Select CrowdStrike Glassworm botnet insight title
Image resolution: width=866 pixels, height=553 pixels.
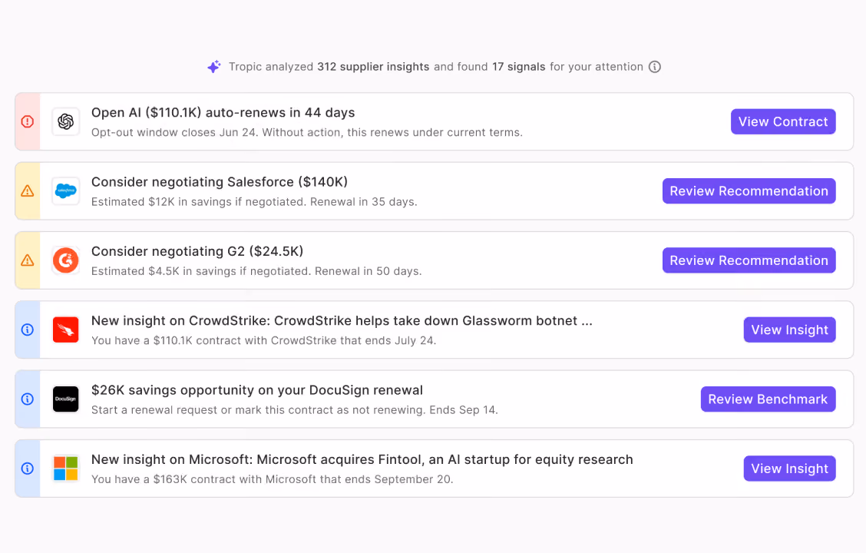pos(342,321)
